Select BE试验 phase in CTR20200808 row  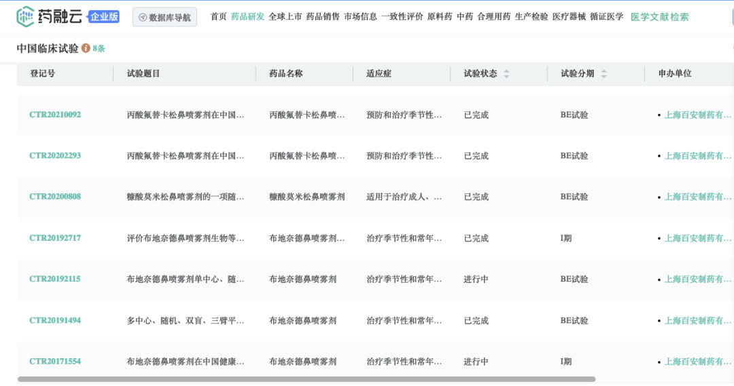(x=574, y=197)
